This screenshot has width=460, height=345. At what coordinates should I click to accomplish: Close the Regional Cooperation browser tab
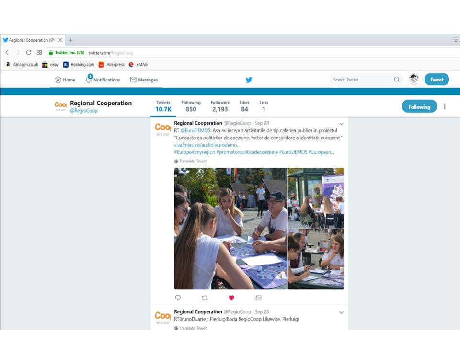[x=60, y=40]
